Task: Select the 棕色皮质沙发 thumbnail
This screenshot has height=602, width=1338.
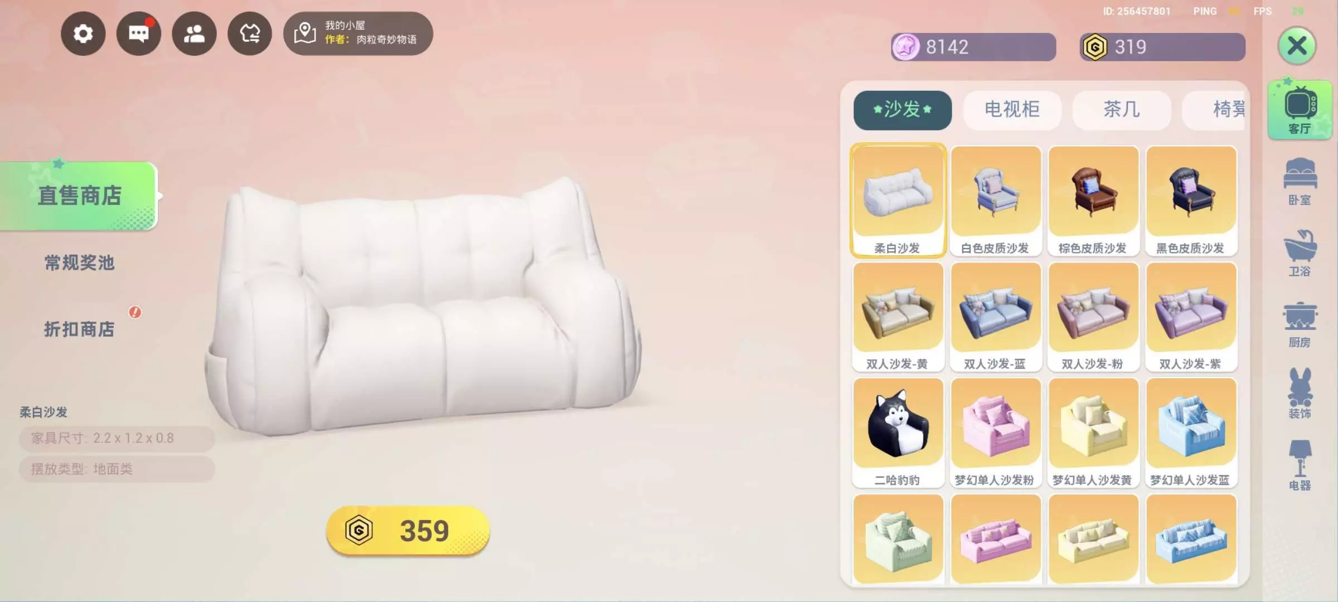Action: pyautogui.click(x=1093, y=201)
